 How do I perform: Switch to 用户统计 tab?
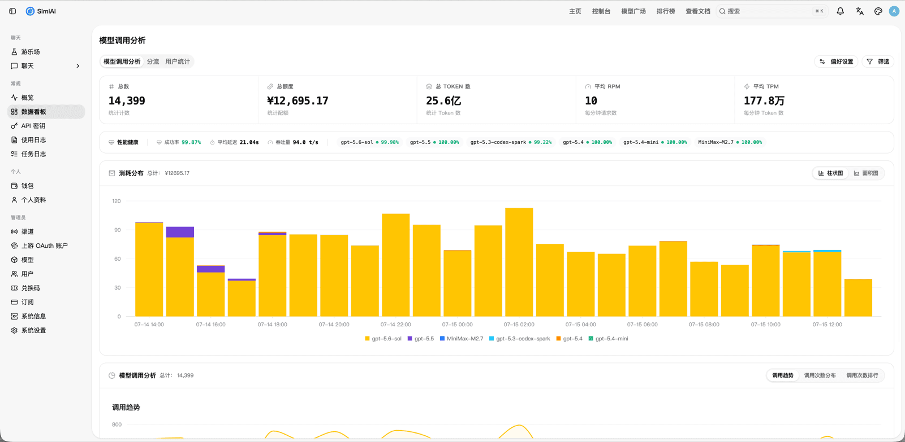pyautogui.click(x=178, y=62)
